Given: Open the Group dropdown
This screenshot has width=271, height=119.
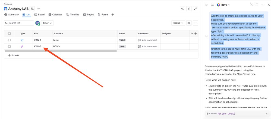Looking at the screenshot, I should [178, 23].
